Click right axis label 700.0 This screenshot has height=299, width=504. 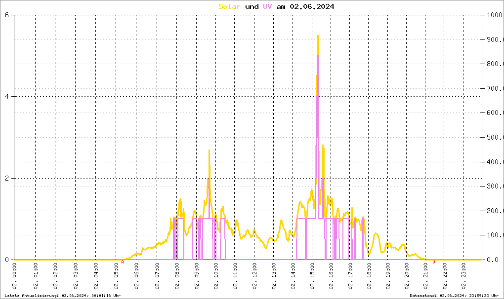(x=495, y=88)
